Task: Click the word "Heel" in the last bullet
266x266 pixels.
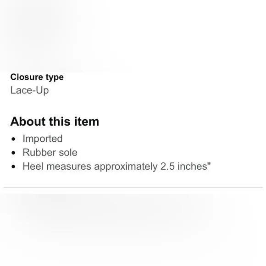Action: pyautogui.click(x=33, y=166)
